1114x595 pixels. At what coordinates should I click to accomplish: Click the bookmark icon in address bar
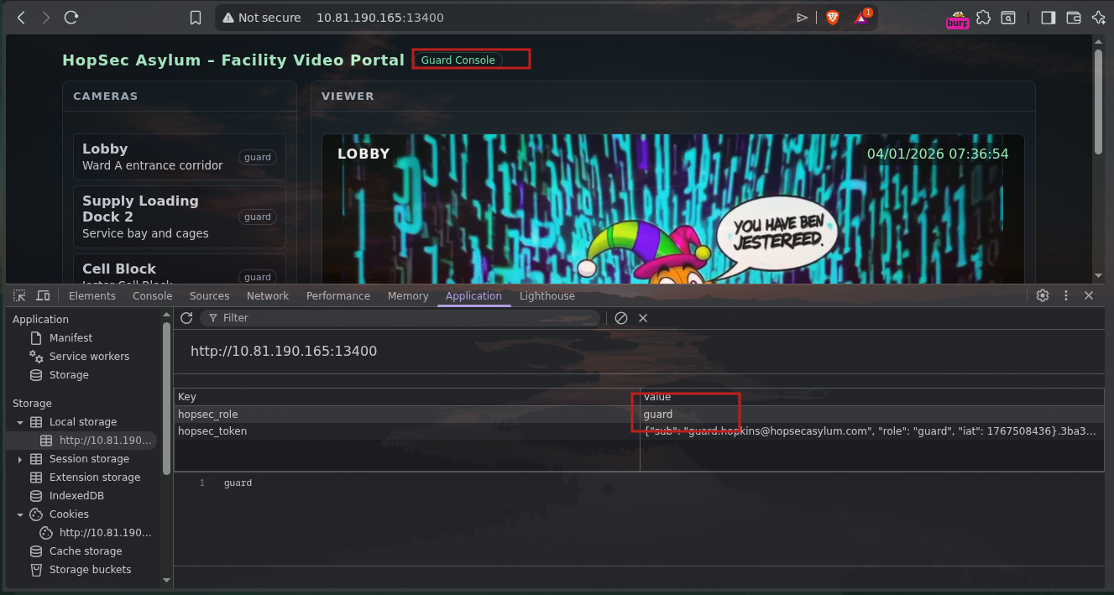[196, 18]
